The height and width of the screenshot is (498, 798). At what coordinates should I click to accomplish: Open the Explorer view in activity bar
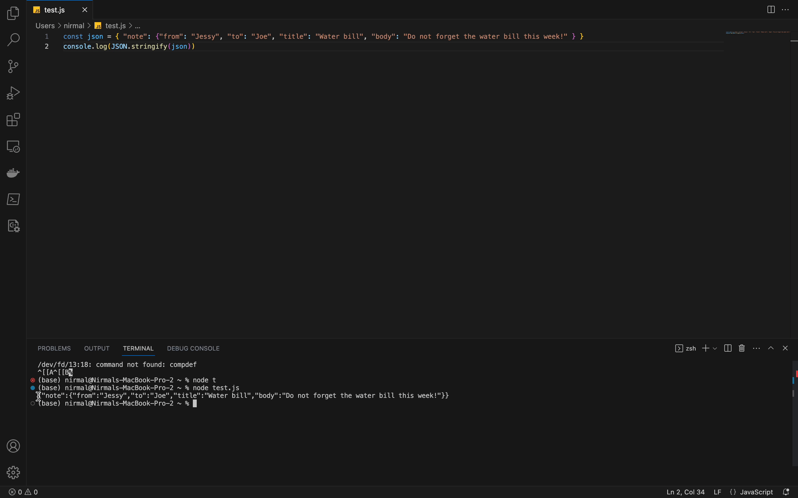13,14
